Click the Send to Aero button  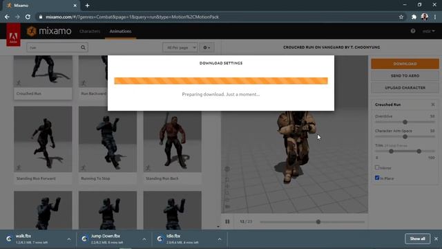click(405, 75)
